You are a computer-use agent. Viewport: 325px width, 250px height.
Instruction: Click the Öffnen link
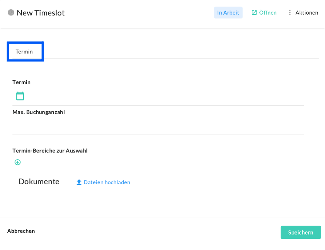point(268,13)
